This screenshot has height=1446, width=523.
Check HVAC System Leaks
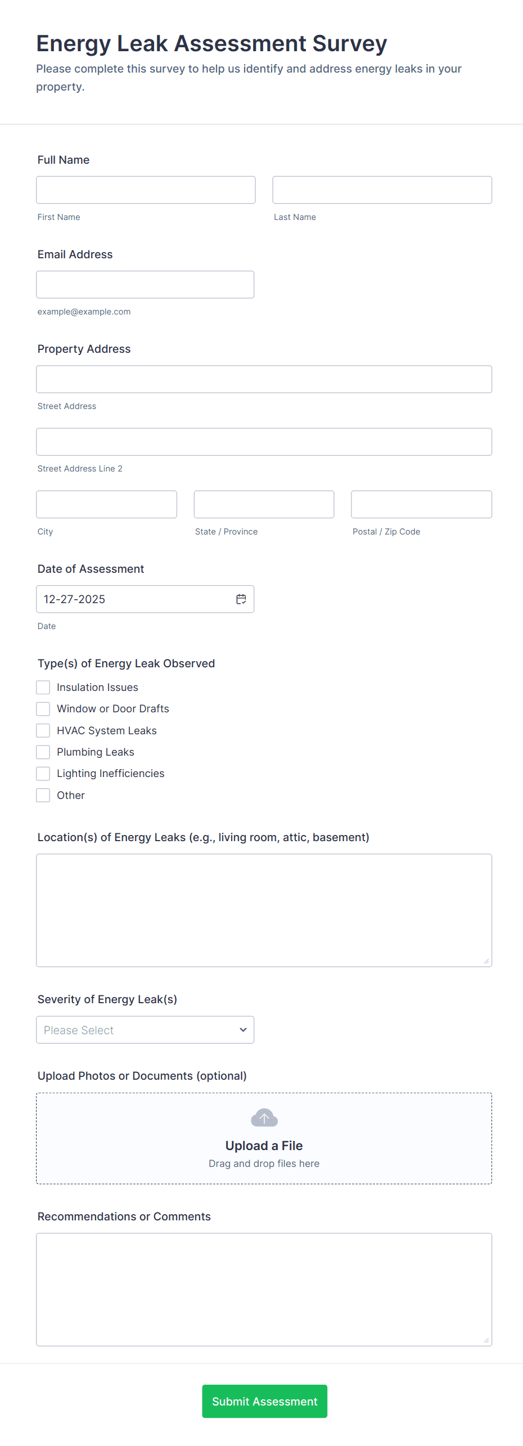click(43, 730)
